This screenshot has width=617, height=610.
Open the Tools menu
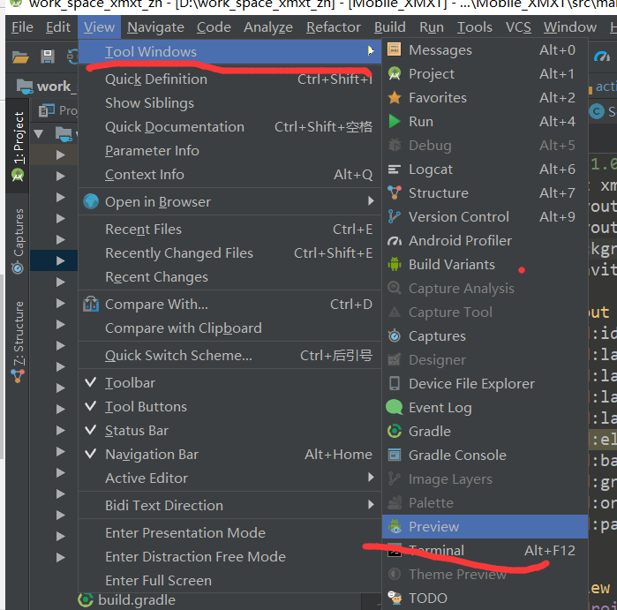[x=475, y=27]
